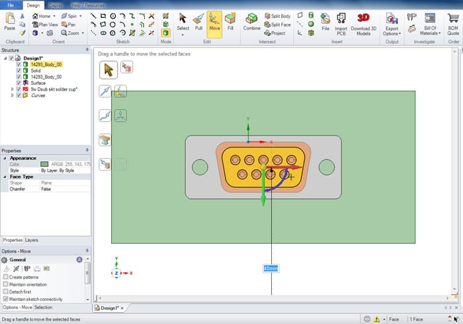Expand 9w Dsub skt solder cup node
The width and height of the screenshot is (463, 324).
pos(13,89)
